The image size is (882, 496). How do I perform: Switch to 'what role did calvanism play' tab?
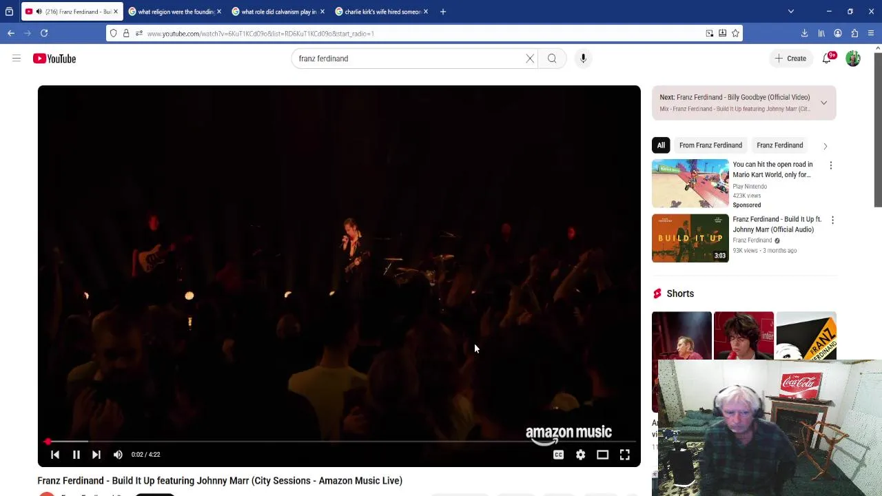tap(278, 12)
